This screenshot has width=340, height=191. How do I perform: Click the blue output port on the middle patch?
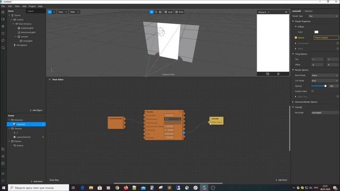click(184, 133)
